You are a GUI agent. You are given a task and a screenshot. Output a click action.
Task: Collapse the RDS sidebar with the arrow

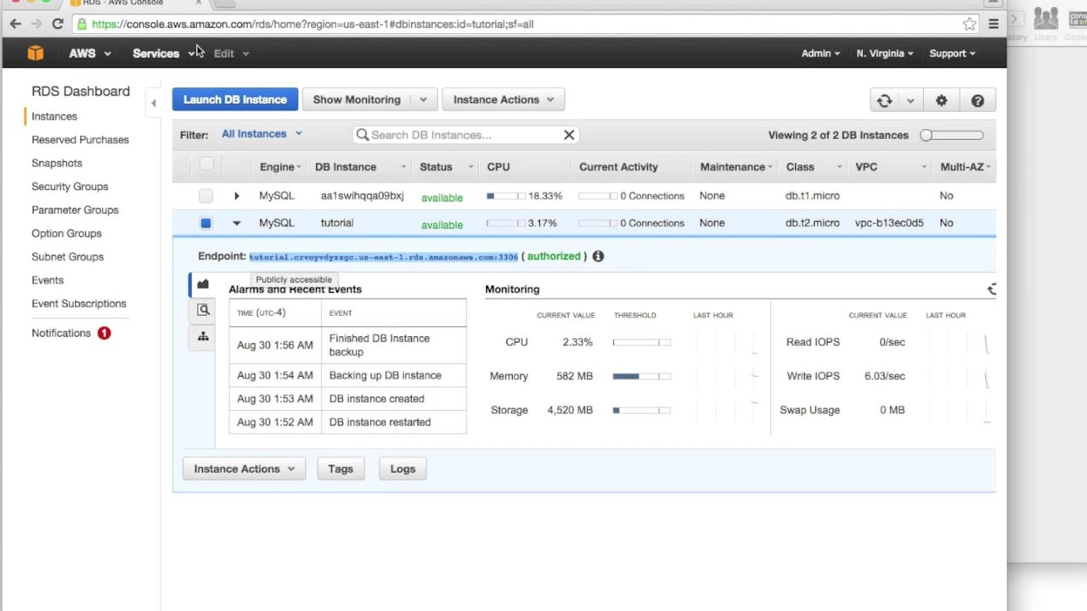click(154, 104)
